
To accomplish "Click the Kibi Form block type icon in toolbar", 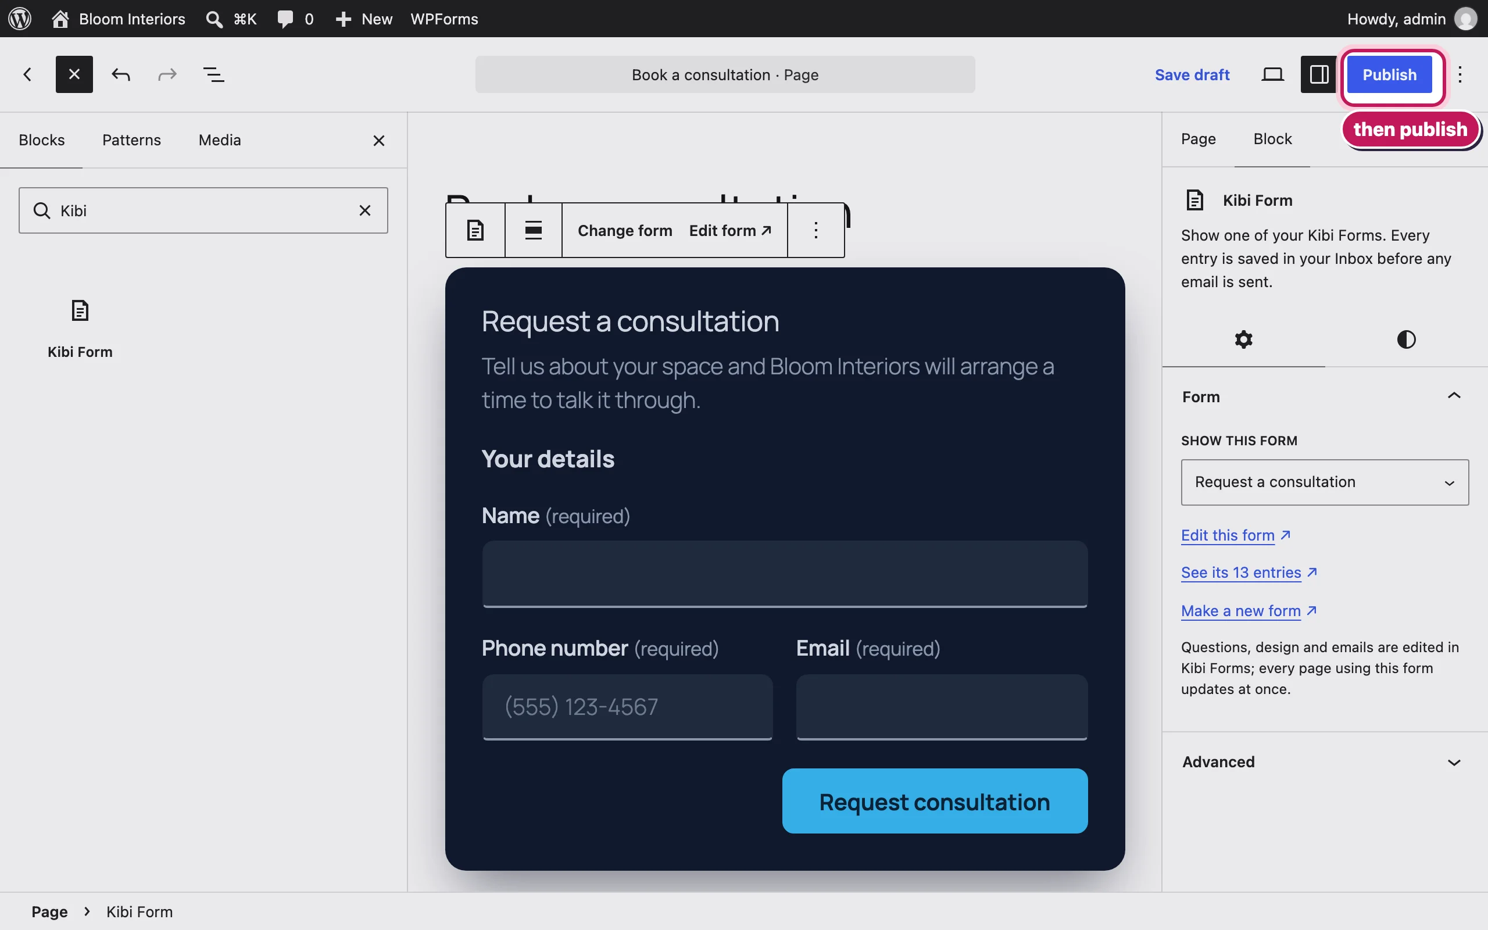I will (x=475, y=230).
